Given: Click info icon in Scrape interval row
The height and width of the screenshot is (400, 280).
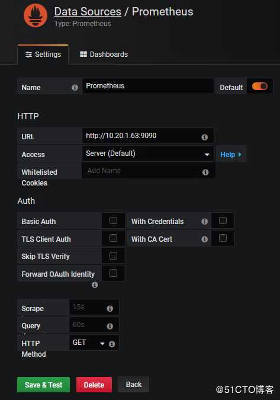Looking at the screenshot, I should [110, 308].
